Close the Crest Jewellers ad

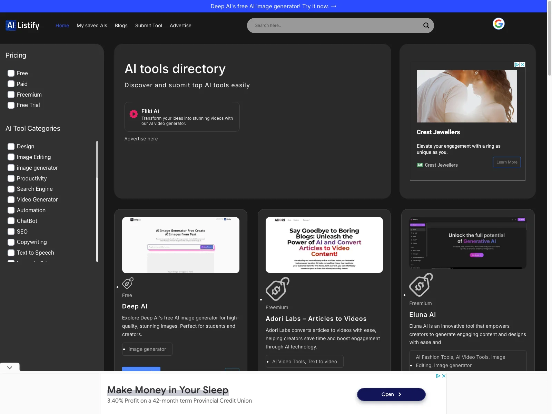pos(523,65)
